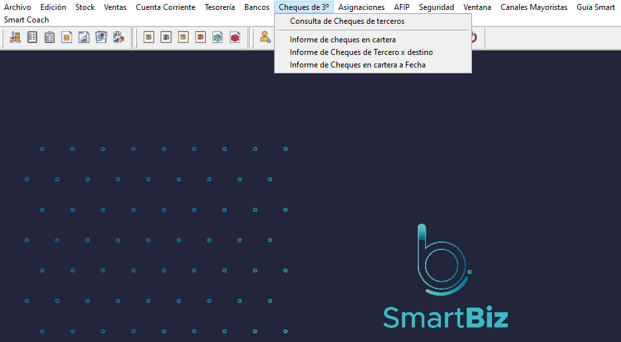621x342 pixels.
Task: Select Consulta de Cheques de terceros
Action: pos(347,21)
